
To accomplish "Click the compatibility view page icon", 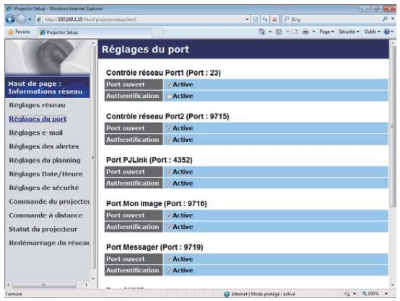I will click(x=256, y=19).
